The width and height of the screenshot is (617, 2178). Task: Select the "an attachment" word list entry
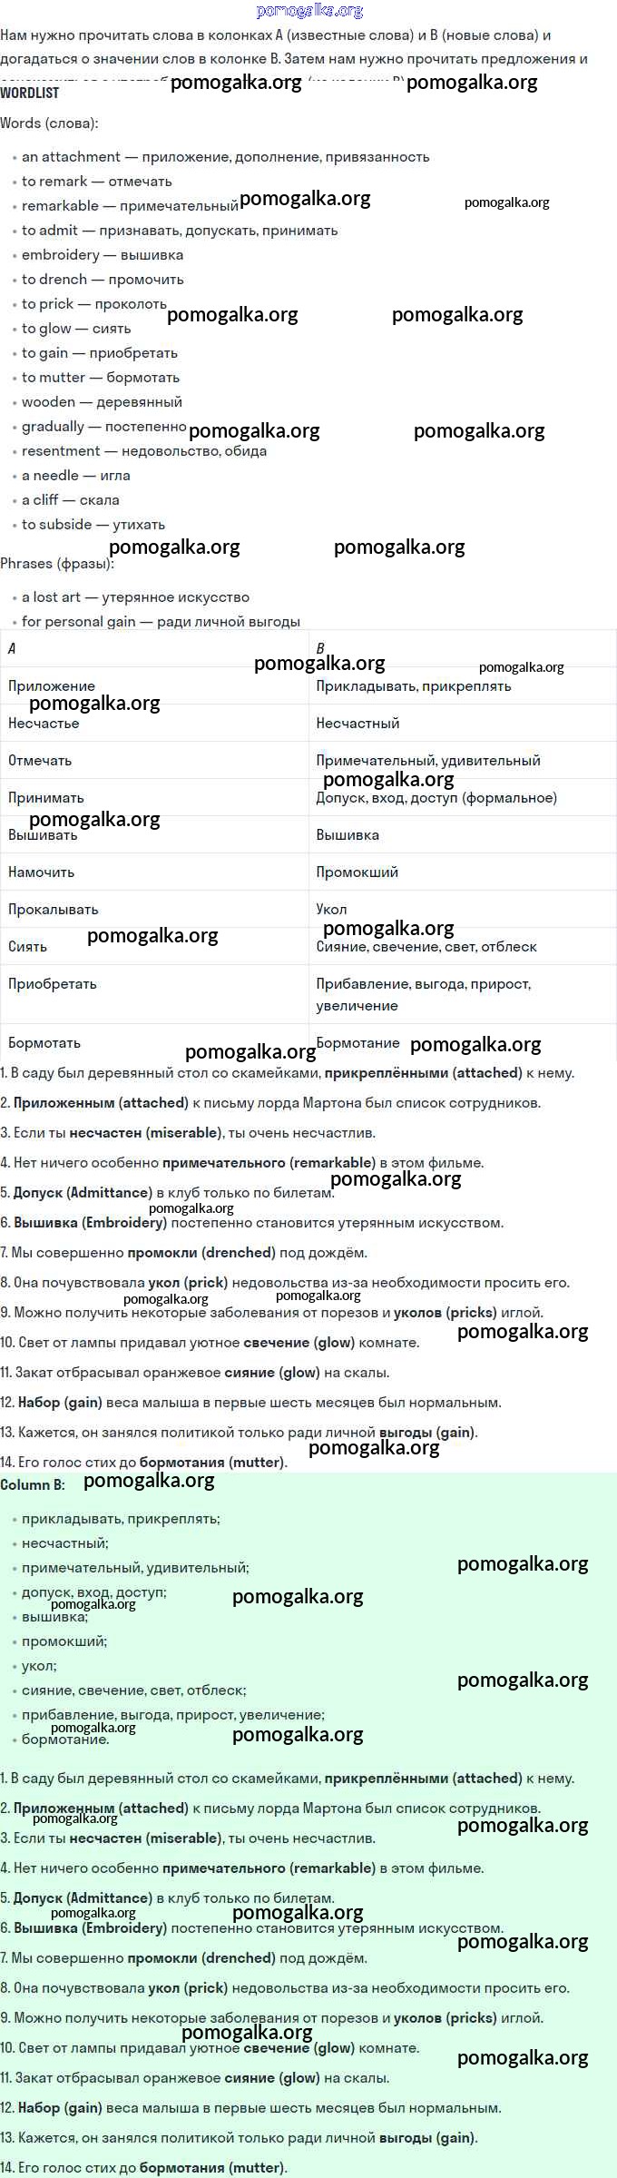point(225,157)
